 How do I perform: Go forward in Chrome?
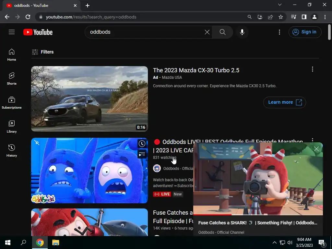[x=18, y=17]
